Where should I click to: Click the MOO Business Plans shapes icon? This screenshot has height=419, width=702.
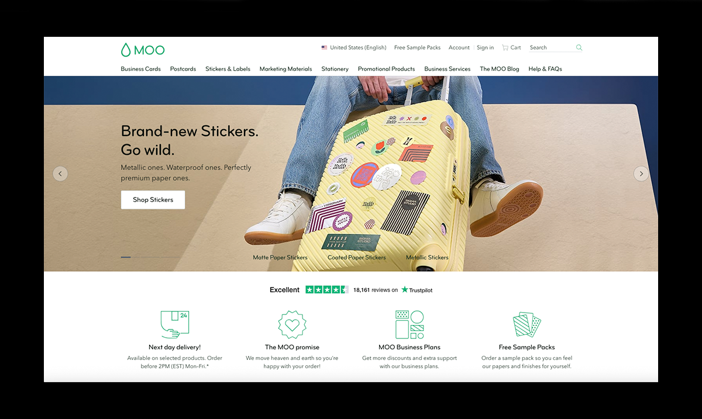pos(409,325)
